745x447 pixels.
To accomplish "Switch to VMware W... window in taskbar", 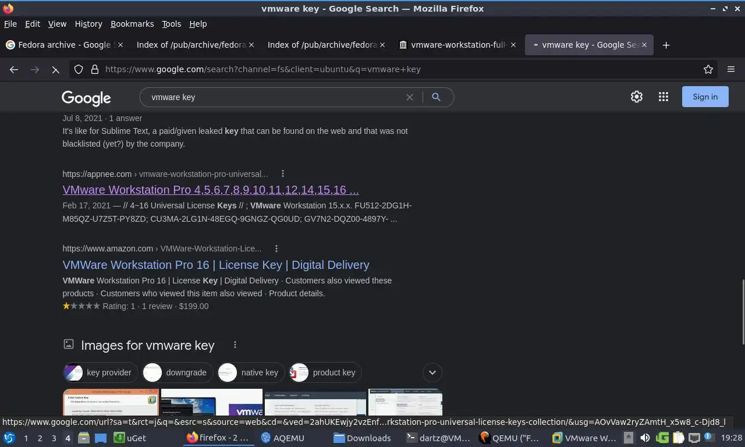I will [584, 438].
